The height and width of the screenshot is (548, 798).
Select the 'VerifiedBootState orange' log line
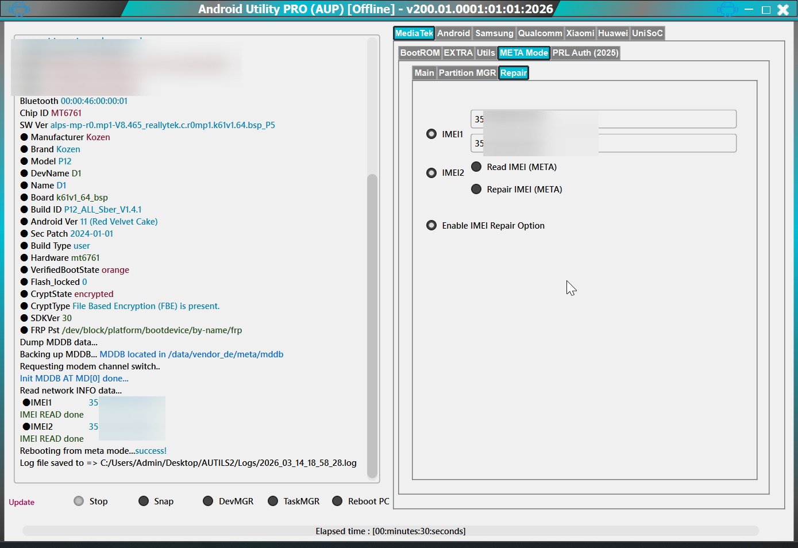[x=75, y=270]
